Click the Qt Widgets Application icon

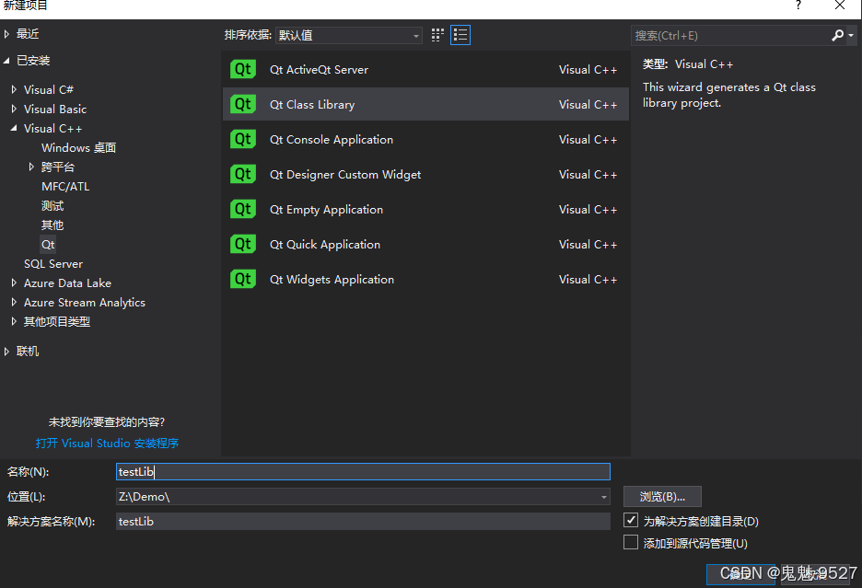tap(243, 279)
